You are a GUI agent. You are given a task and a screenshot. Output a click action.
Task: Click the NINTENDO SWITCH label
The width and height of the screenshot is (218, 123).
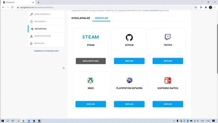[168, 88]
